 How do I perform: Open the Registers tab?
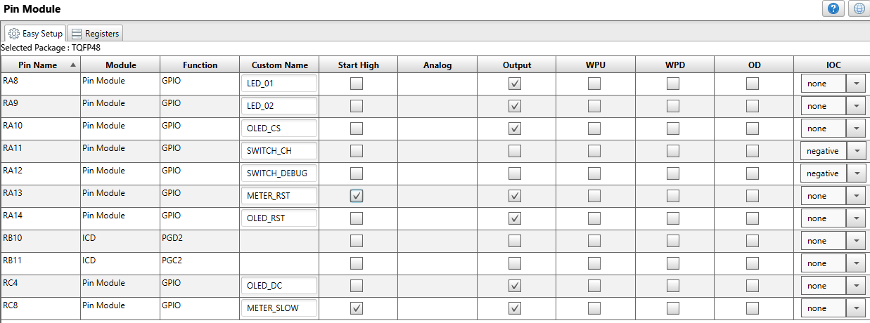click(96, 34)
